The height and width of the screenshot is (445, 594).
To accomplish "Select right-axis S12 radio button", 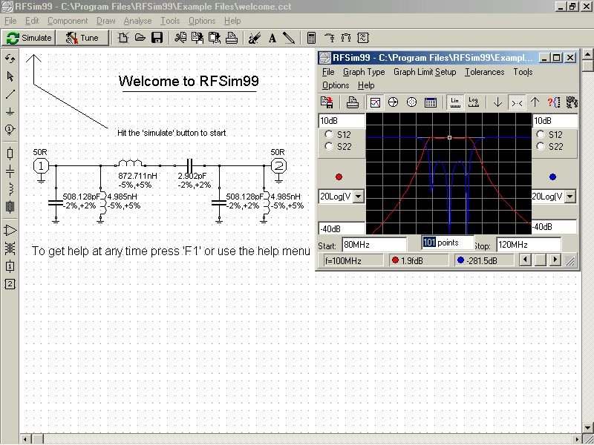I will click(541, 134).
